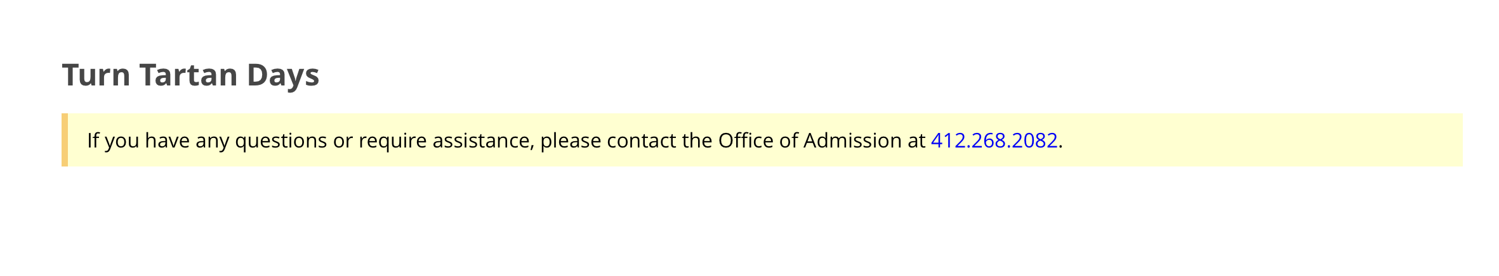1499x276 pixels.
Task: Call the Office of Admission at 412.268.2082
Action: [994, 140]
